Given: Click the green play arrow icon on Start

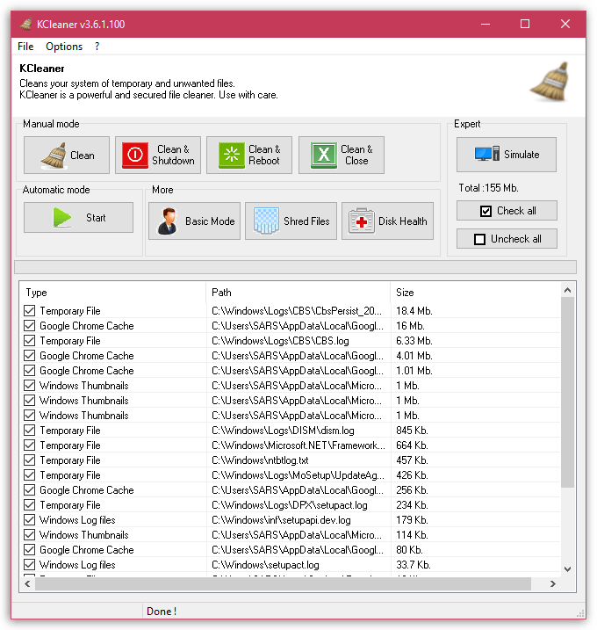Looking at the screenshot, I should [x=61, y=218].
